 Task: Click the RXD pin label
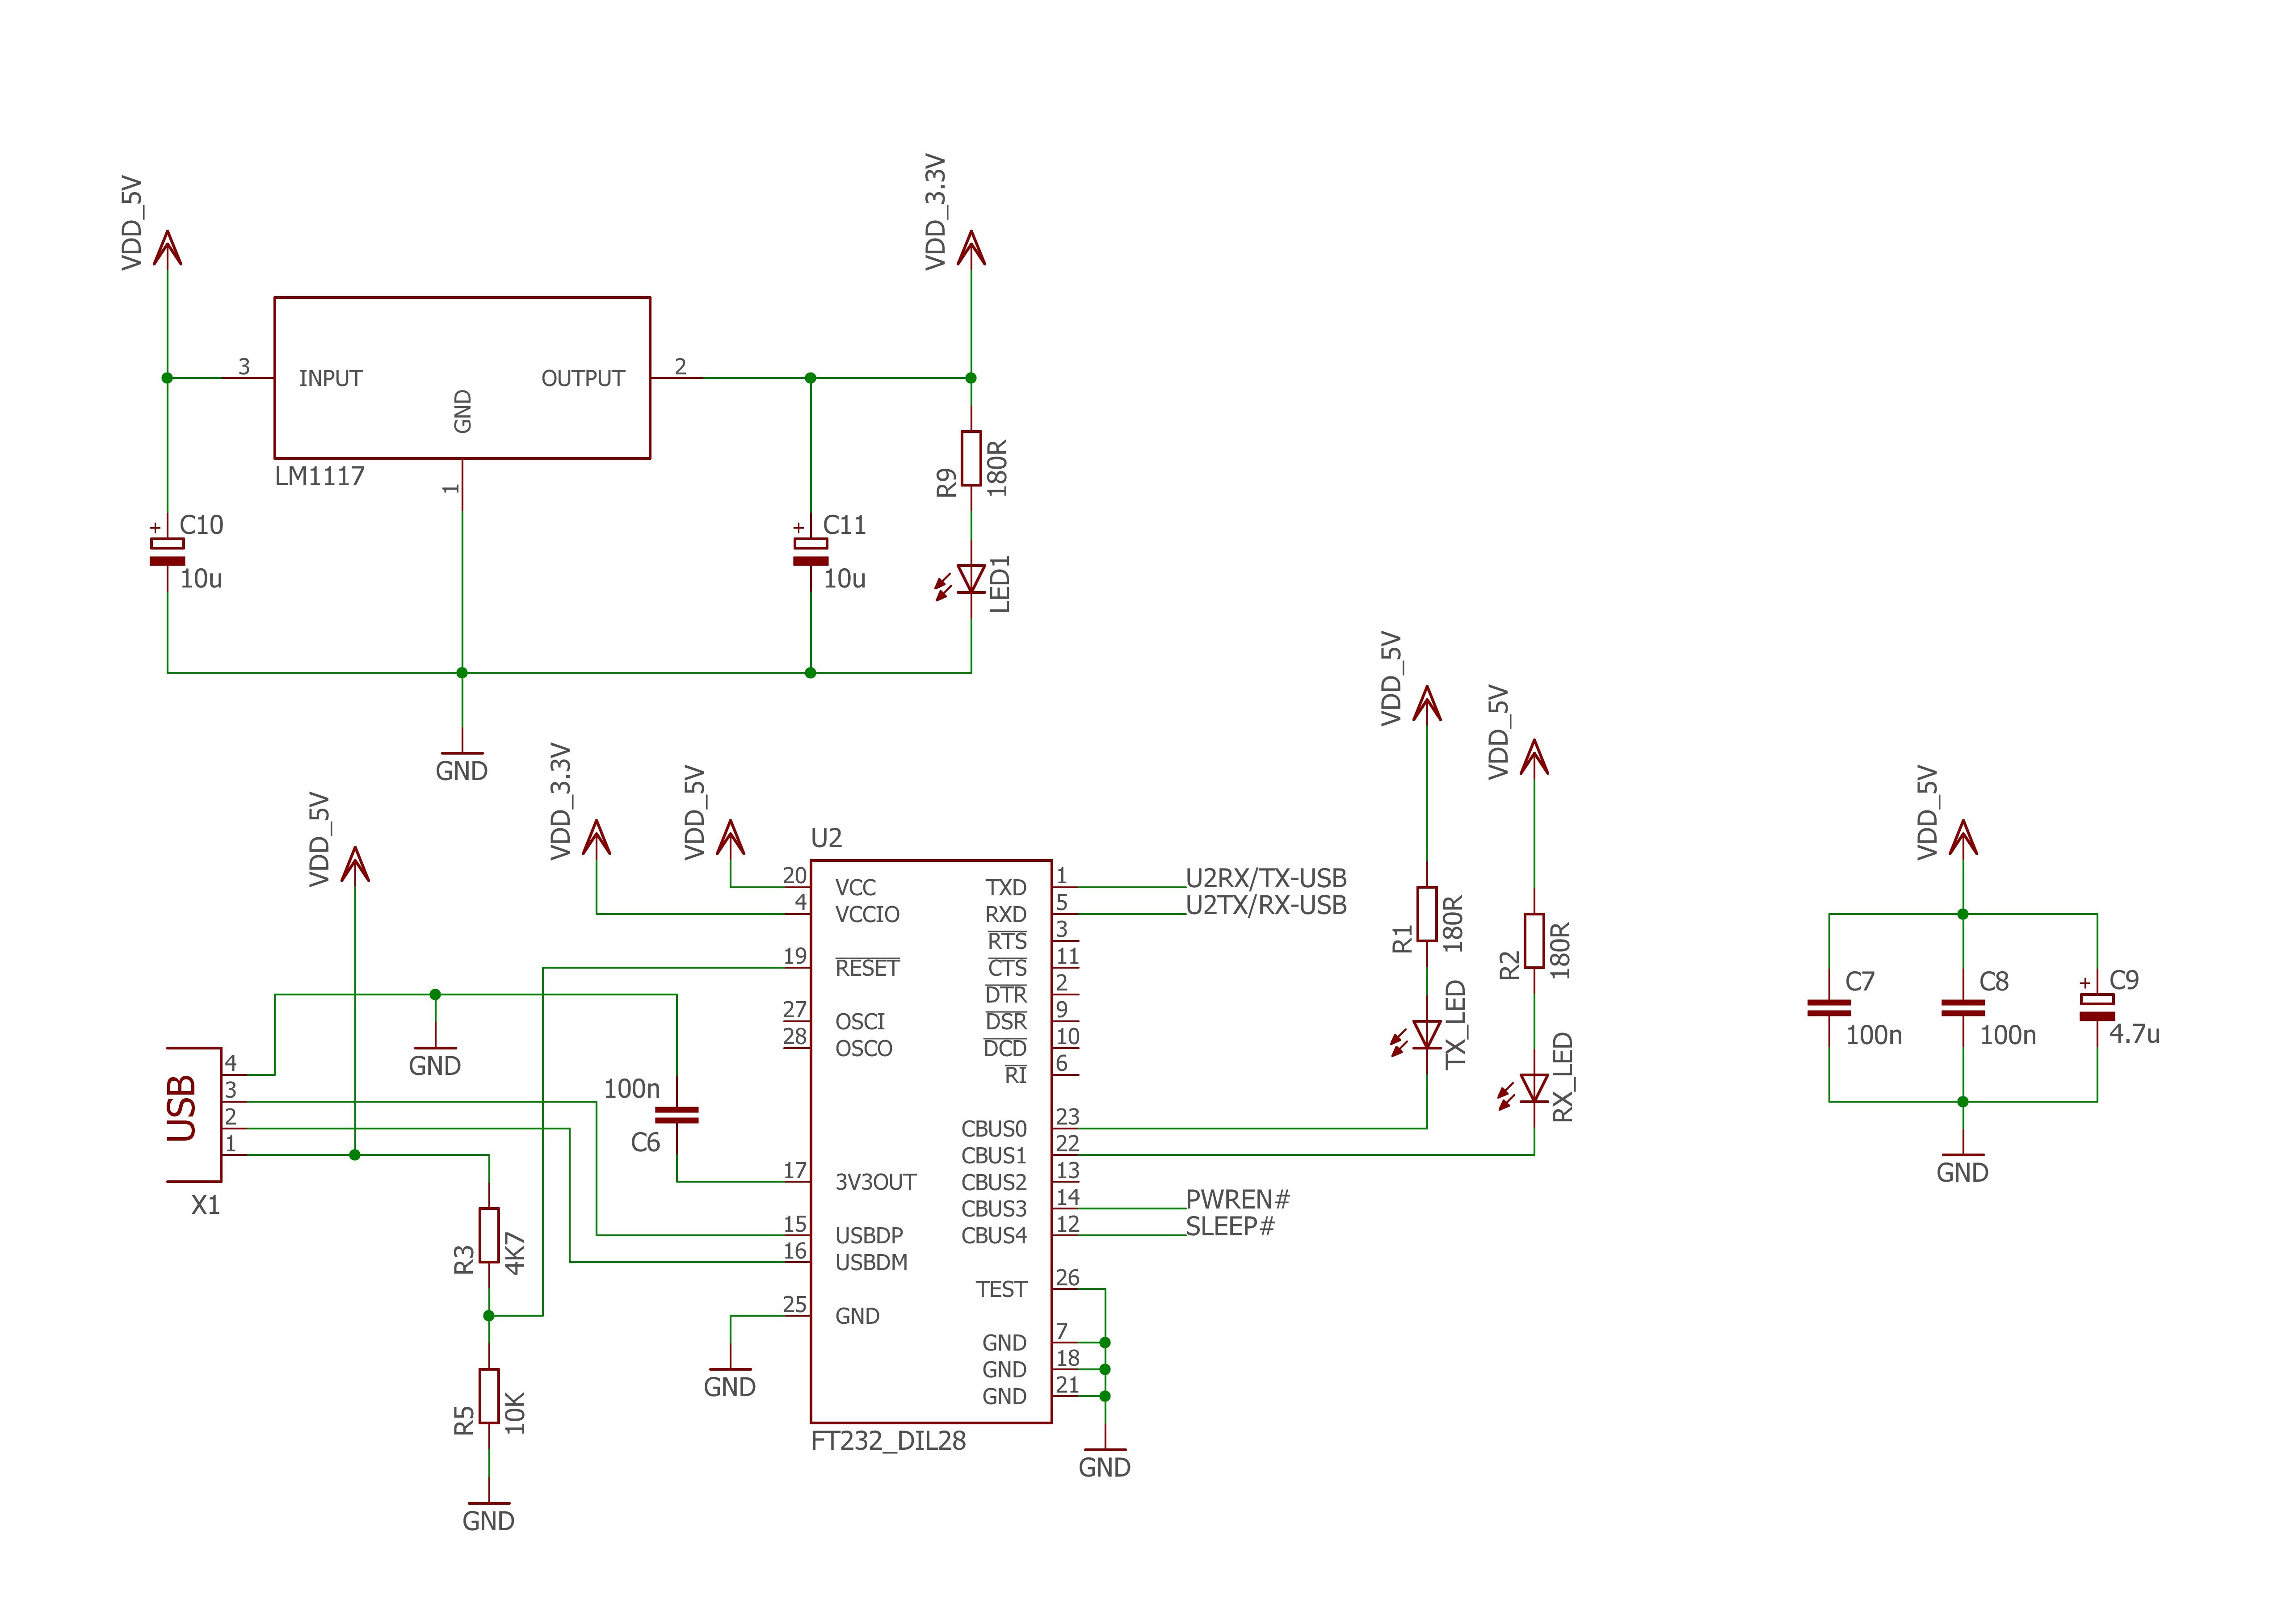click(1006, 914)
